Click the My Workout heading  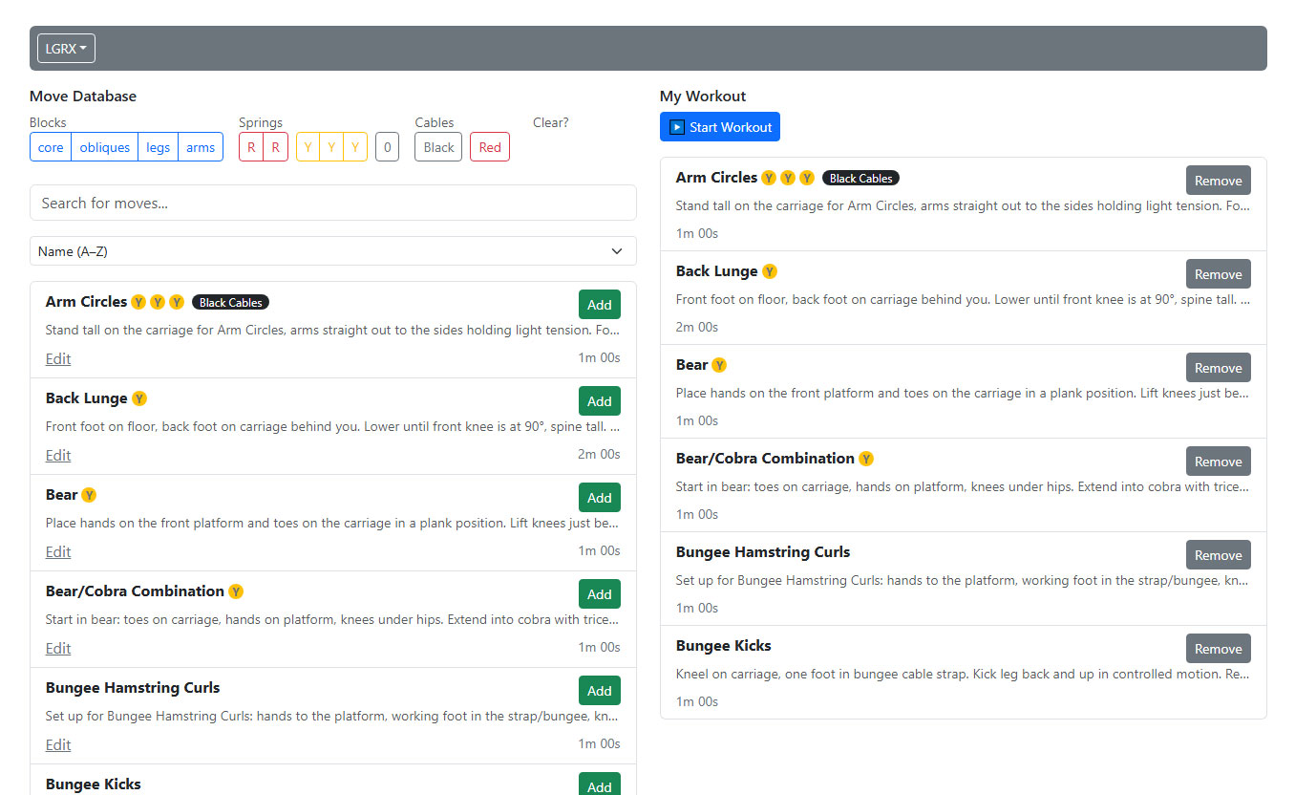pyautogui.click(x=703, y=96)
